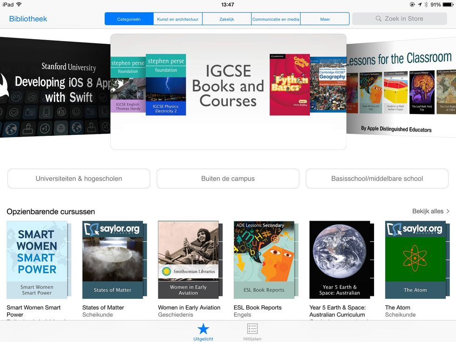The height and width of the screenshot is (342, 456).
Task: Tap the Buiten de campus button
Action: coord(228,178)
